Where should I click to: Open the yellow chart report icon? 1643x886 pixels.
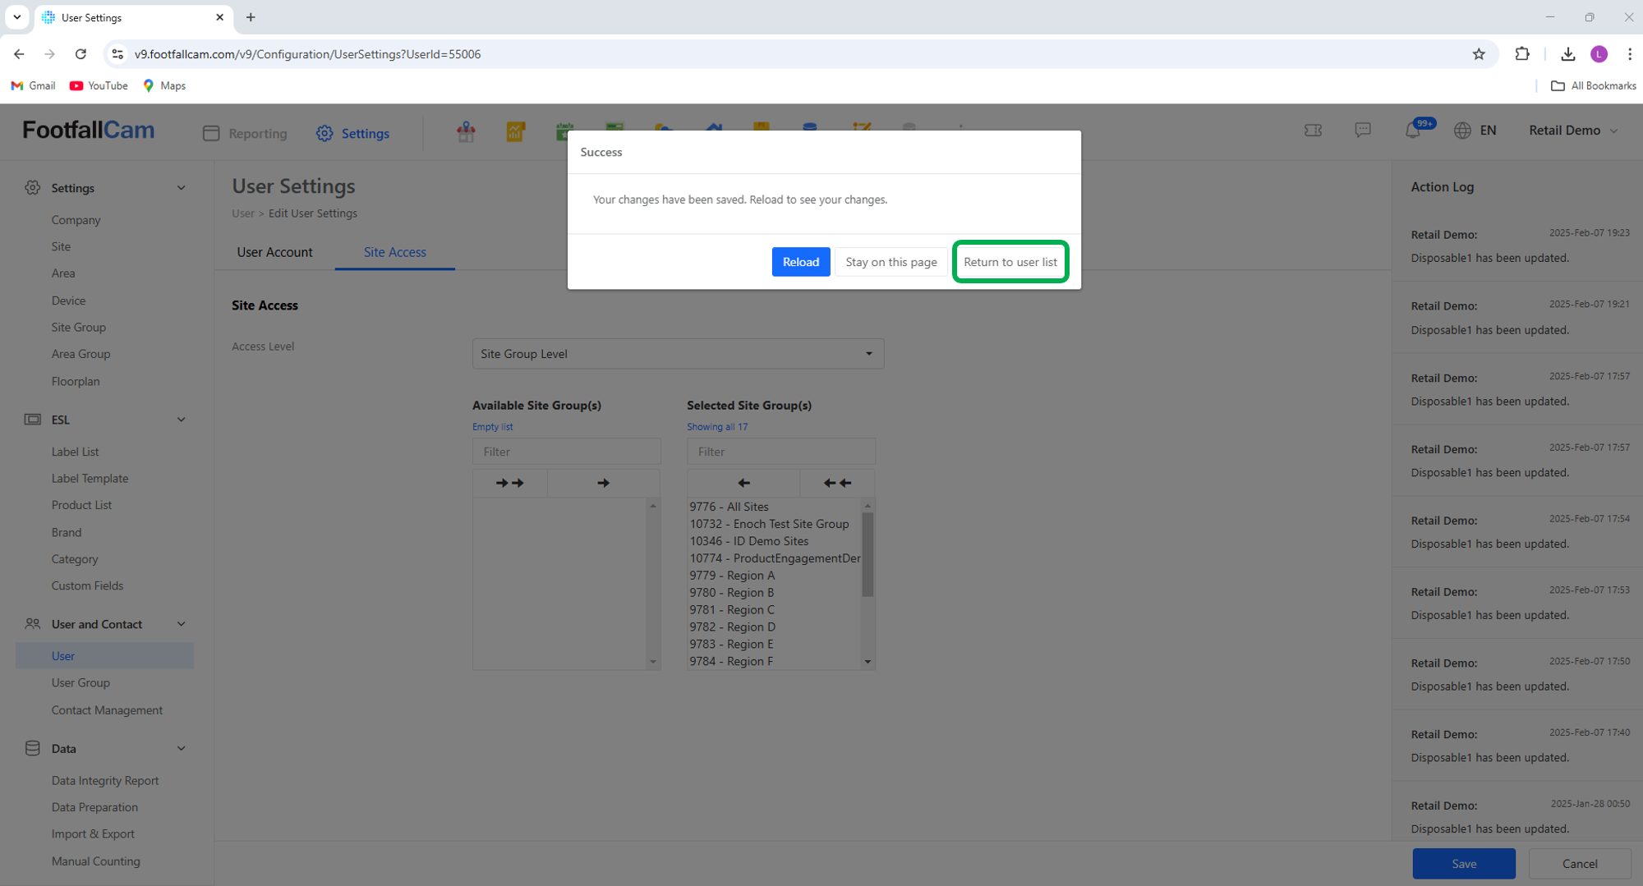515,132
